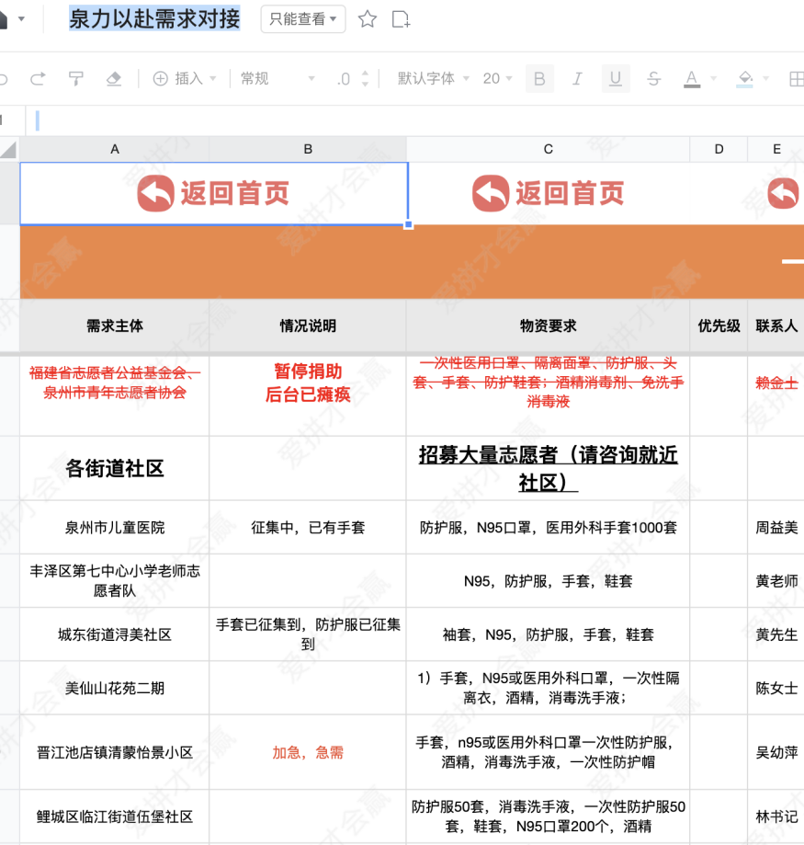Click the document title 泉力以赴需求对接
The height and width of the screenshot is (845, 804).
click(x=154, y=19)
